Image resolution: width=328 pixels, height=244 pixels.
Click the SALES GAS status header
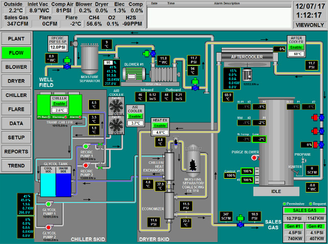[x=304, y=210]
